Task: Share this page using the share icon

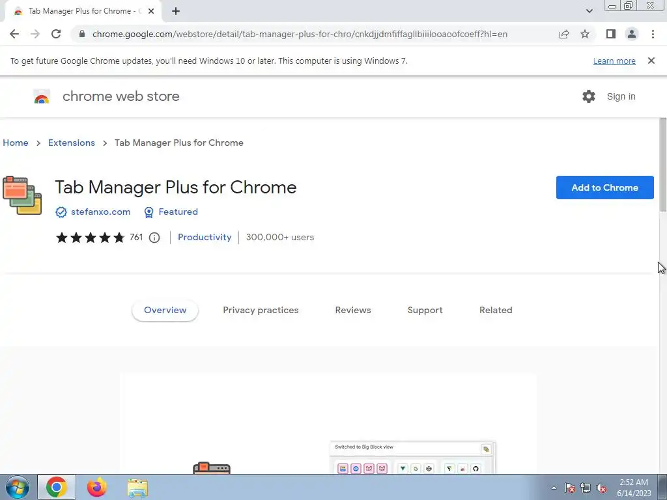Action: coord(564,34)
